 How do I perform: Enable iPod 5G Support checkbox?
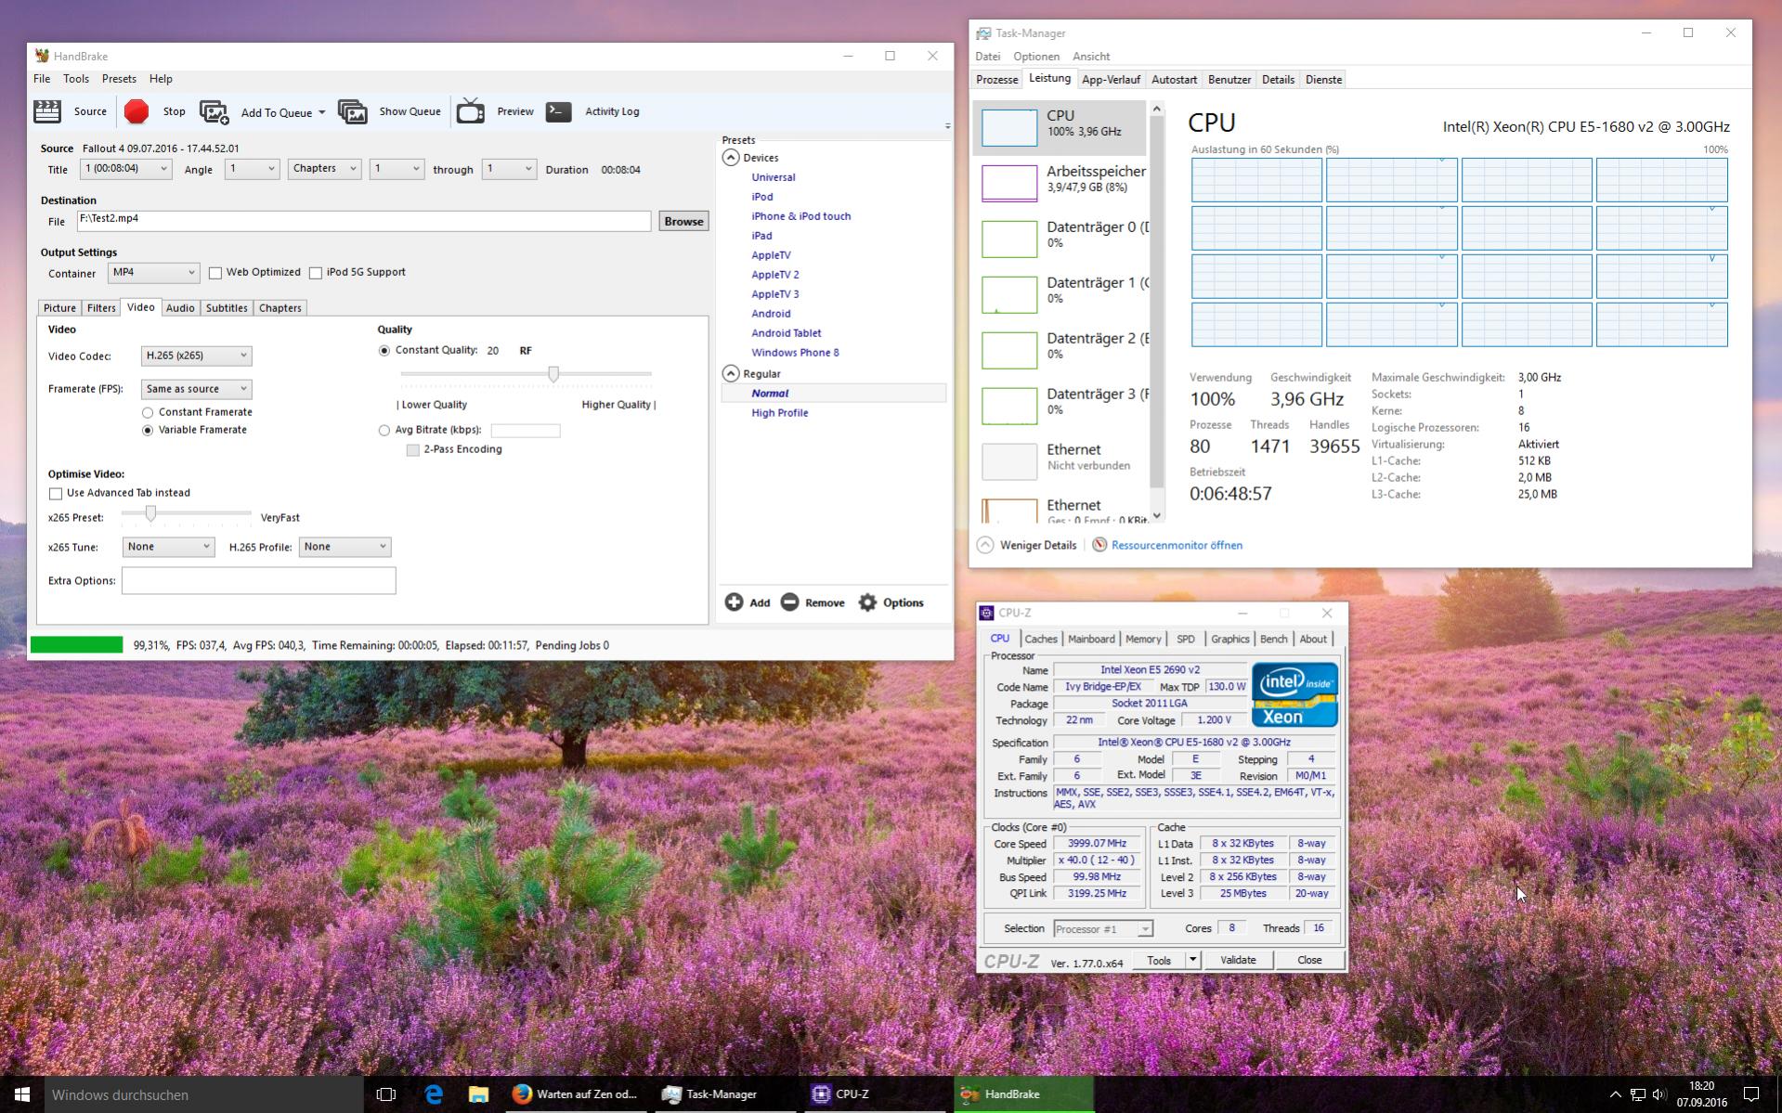click(x=316, y=273)
